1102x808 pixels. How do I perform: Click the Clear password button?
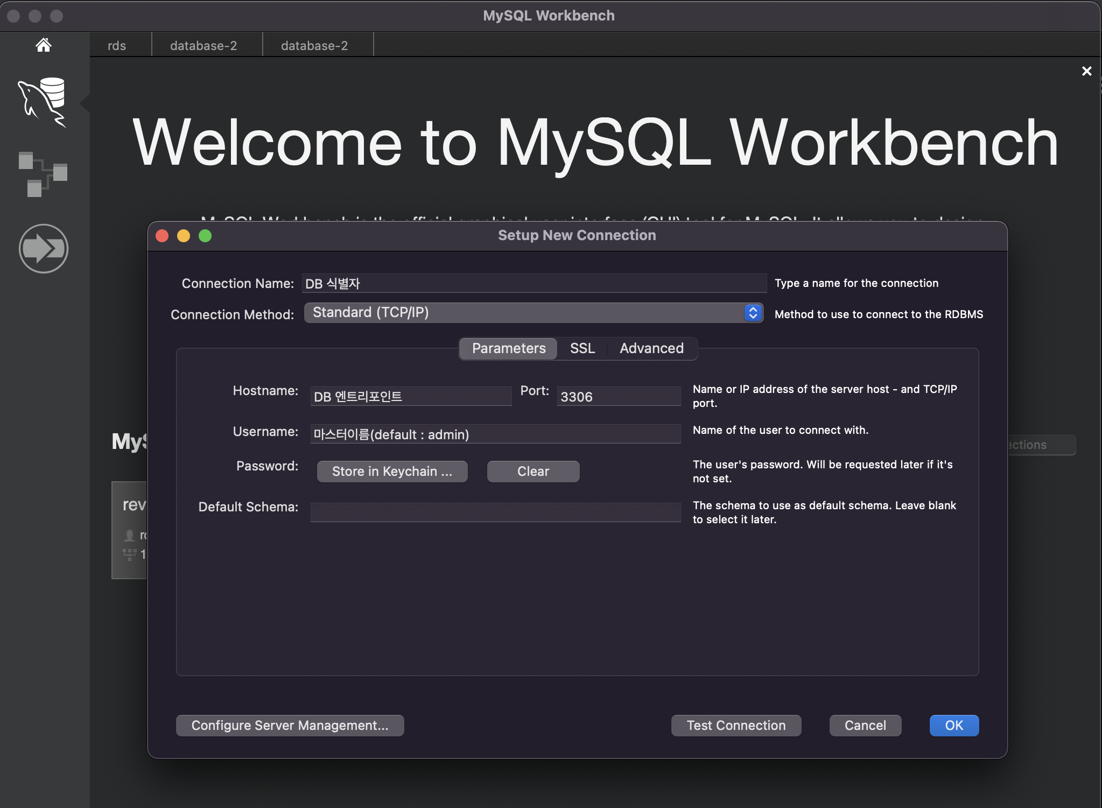[533, 472]
